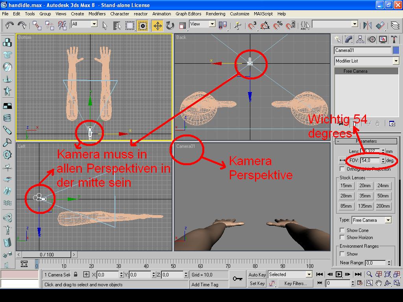Open the Hierarchy command panel tab

(360, 39)
